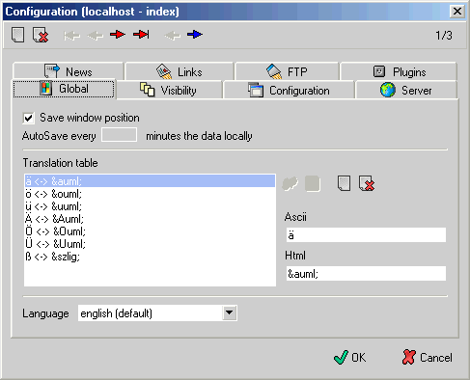Click the blue forward arrow in the toolbar
The width and height of the screenshot is (470, 380).
pyautogui.click(x=195, y=34)
